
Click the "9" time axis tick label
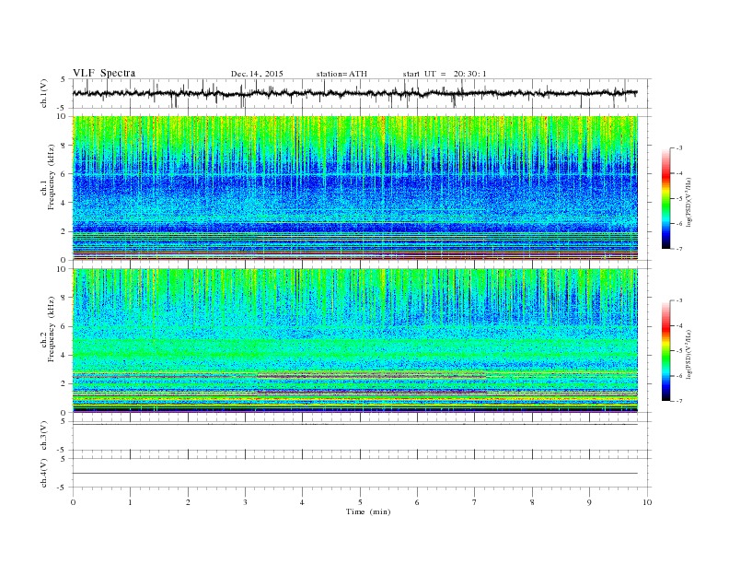(x=589, y=502)
